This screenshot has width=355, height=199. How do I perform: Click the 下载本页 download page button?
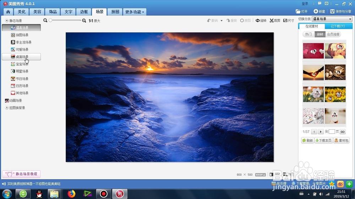323,141
